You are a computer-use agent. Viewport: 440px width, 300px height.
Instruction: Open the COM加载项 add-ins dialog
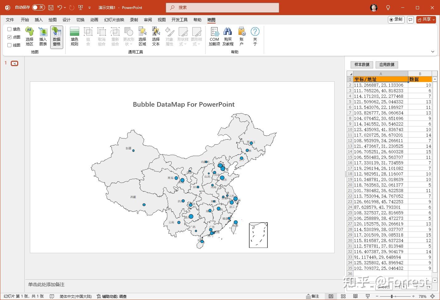tap(214, 36)
